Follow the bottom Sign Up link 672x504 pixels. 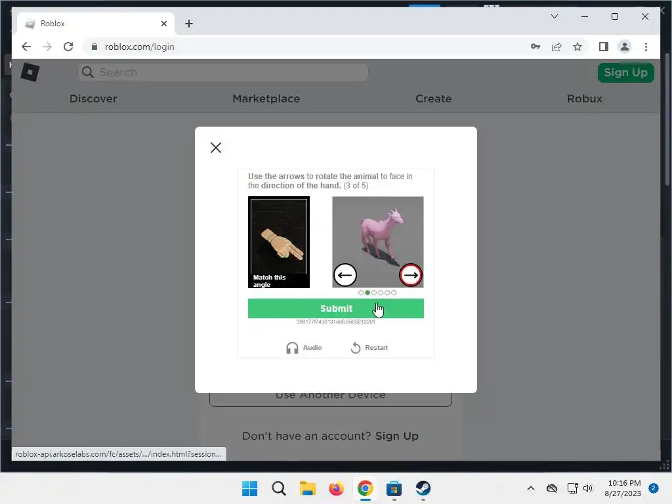[397, 436]
